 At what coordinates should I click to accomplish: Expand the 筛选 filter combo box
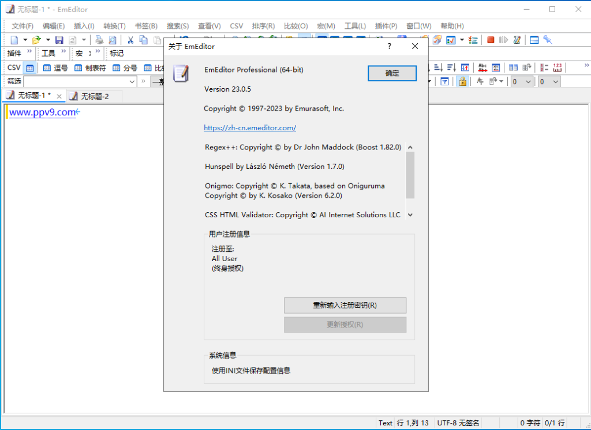pos(132,81)
